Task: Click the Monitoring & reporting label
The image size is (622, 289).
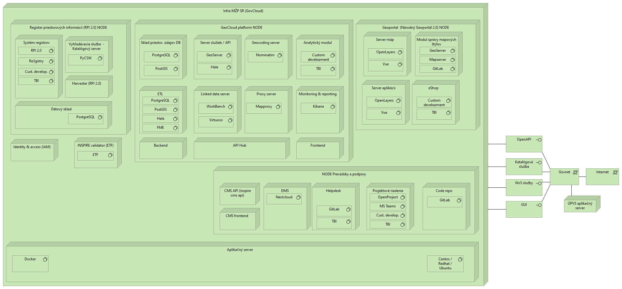Action: tap(318, 94)
